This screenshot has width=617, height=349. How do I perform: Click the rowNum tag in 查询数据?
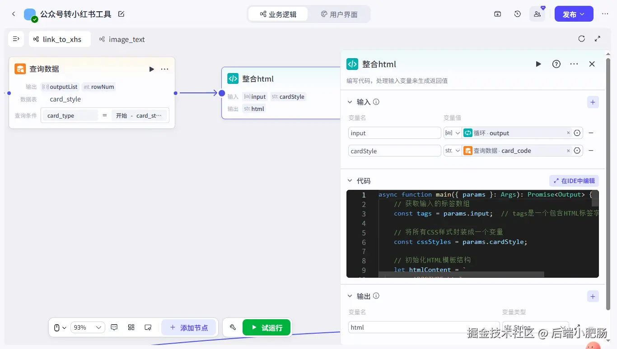[99, 87]
